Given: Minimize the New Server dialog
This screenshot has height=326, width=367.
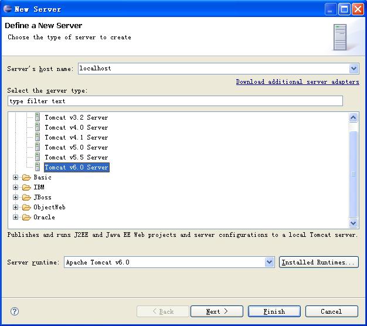Looking at the screenshot, I should point(330,9).
